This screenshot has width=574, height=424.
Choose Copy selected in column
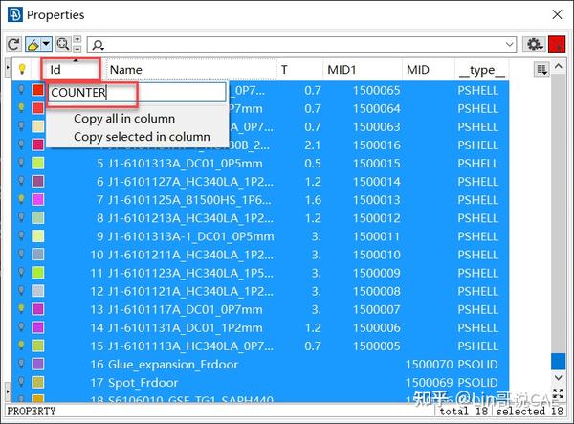click(x=142, y=137)
